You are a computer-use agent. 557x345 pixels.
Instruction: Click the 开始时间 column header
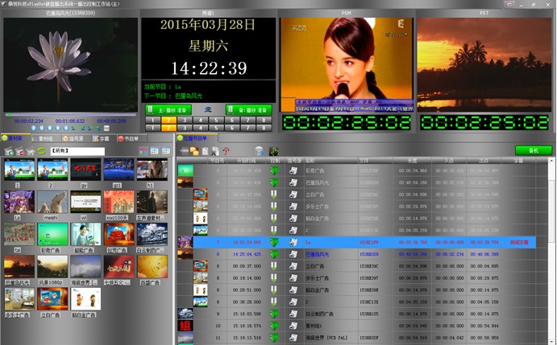click(247, 161)
